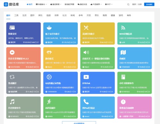
Task: Select the 最新 category tab
Action: (8, 15)
